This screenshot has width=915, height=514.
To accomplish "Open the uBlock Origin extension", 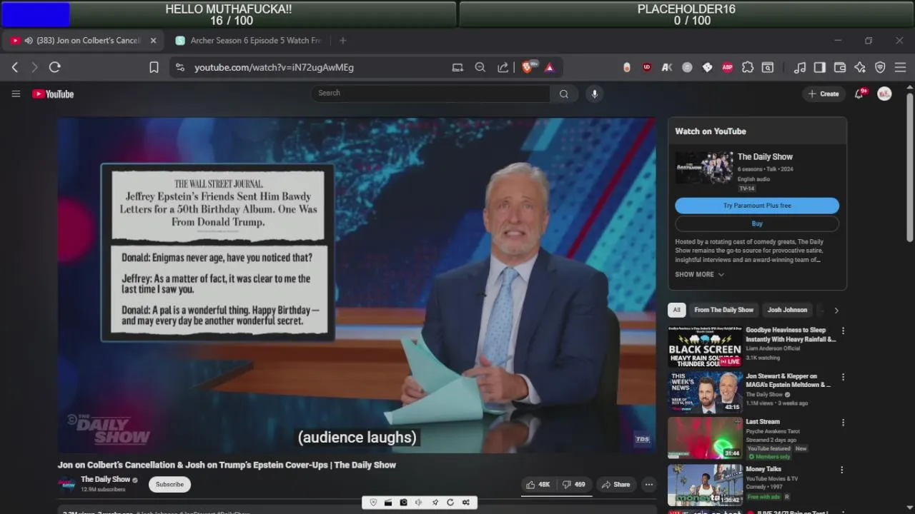I will pyautogui.click(x=647, y=67).
